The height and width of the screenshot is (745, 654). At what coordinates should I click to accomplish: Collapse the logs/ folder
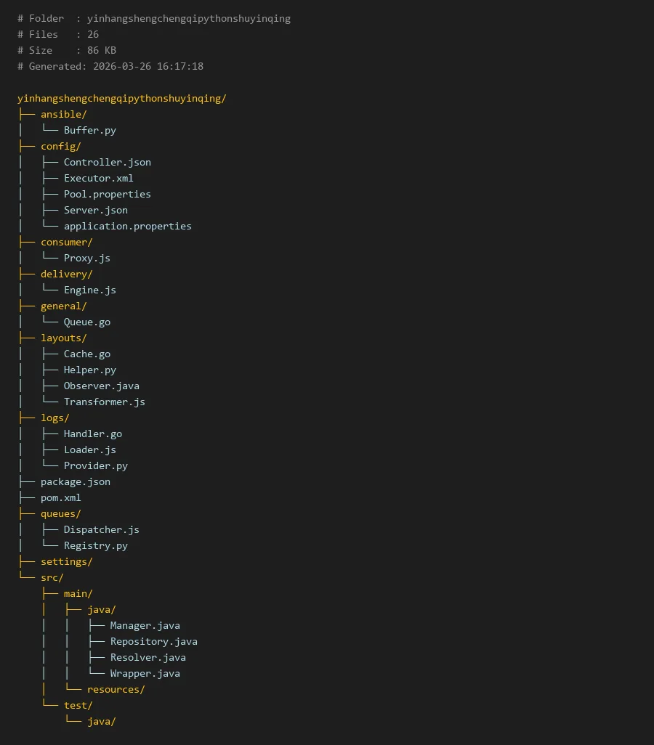pos(55,418)
